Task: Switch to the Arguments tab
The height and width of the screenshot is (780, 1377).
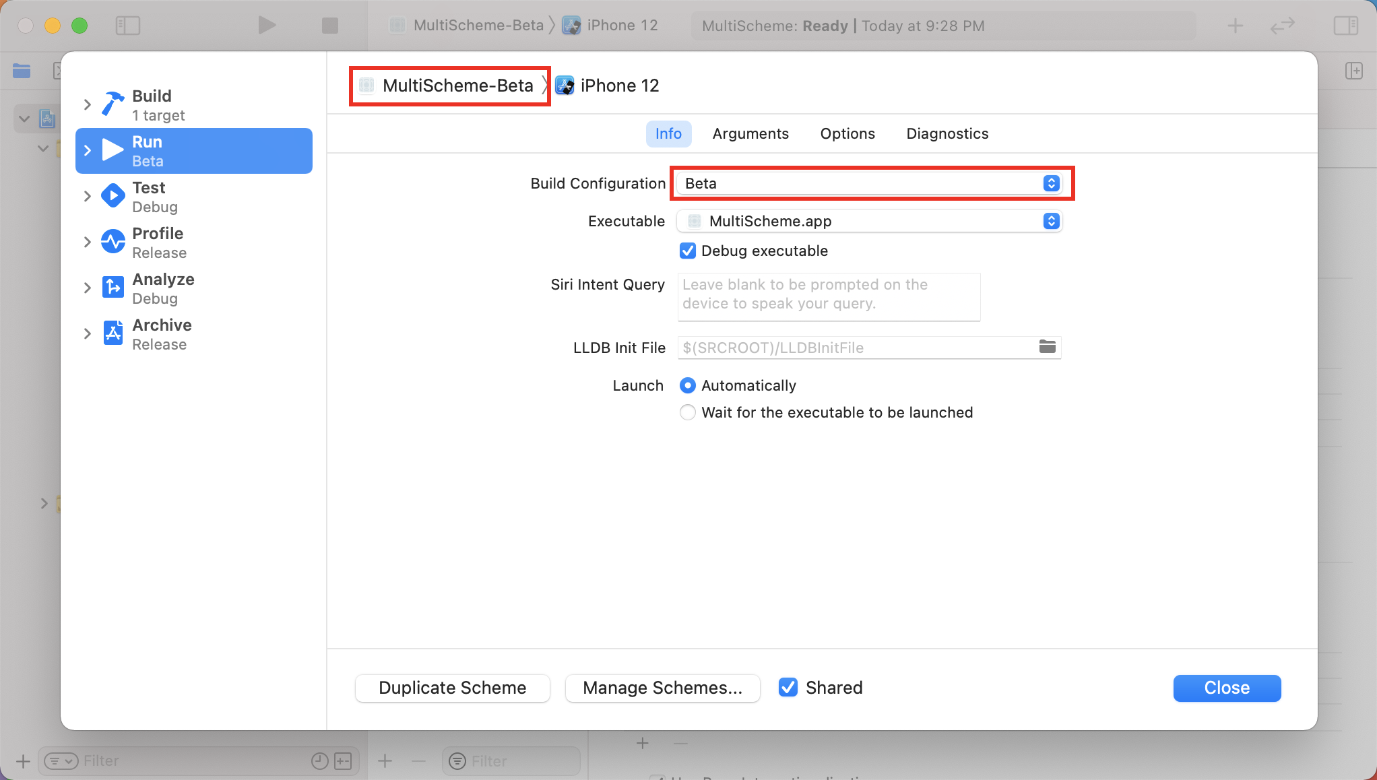Action: (750, 133)
